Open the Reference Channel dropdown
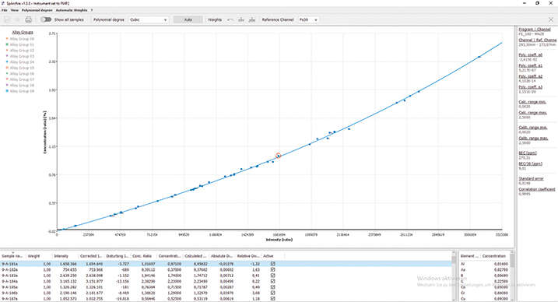The height and width of the screenshot is (302, 558). point(308,19)
